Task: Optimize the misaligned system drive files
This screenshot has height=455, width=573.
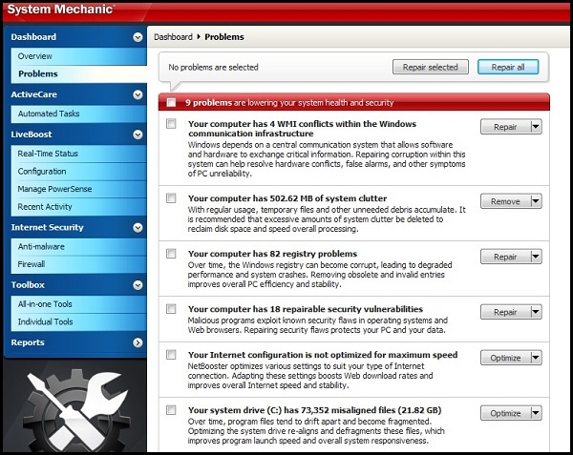Action: click(505, 413)
